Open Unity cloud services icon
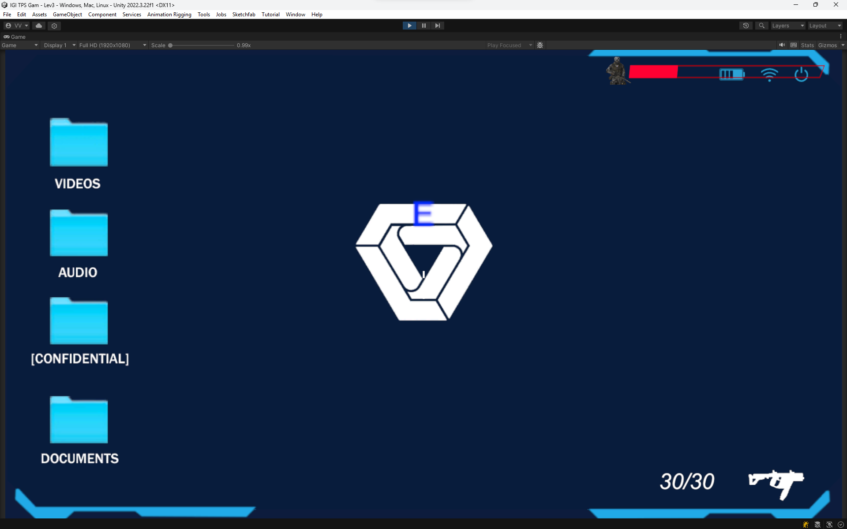 pos(39,26)
